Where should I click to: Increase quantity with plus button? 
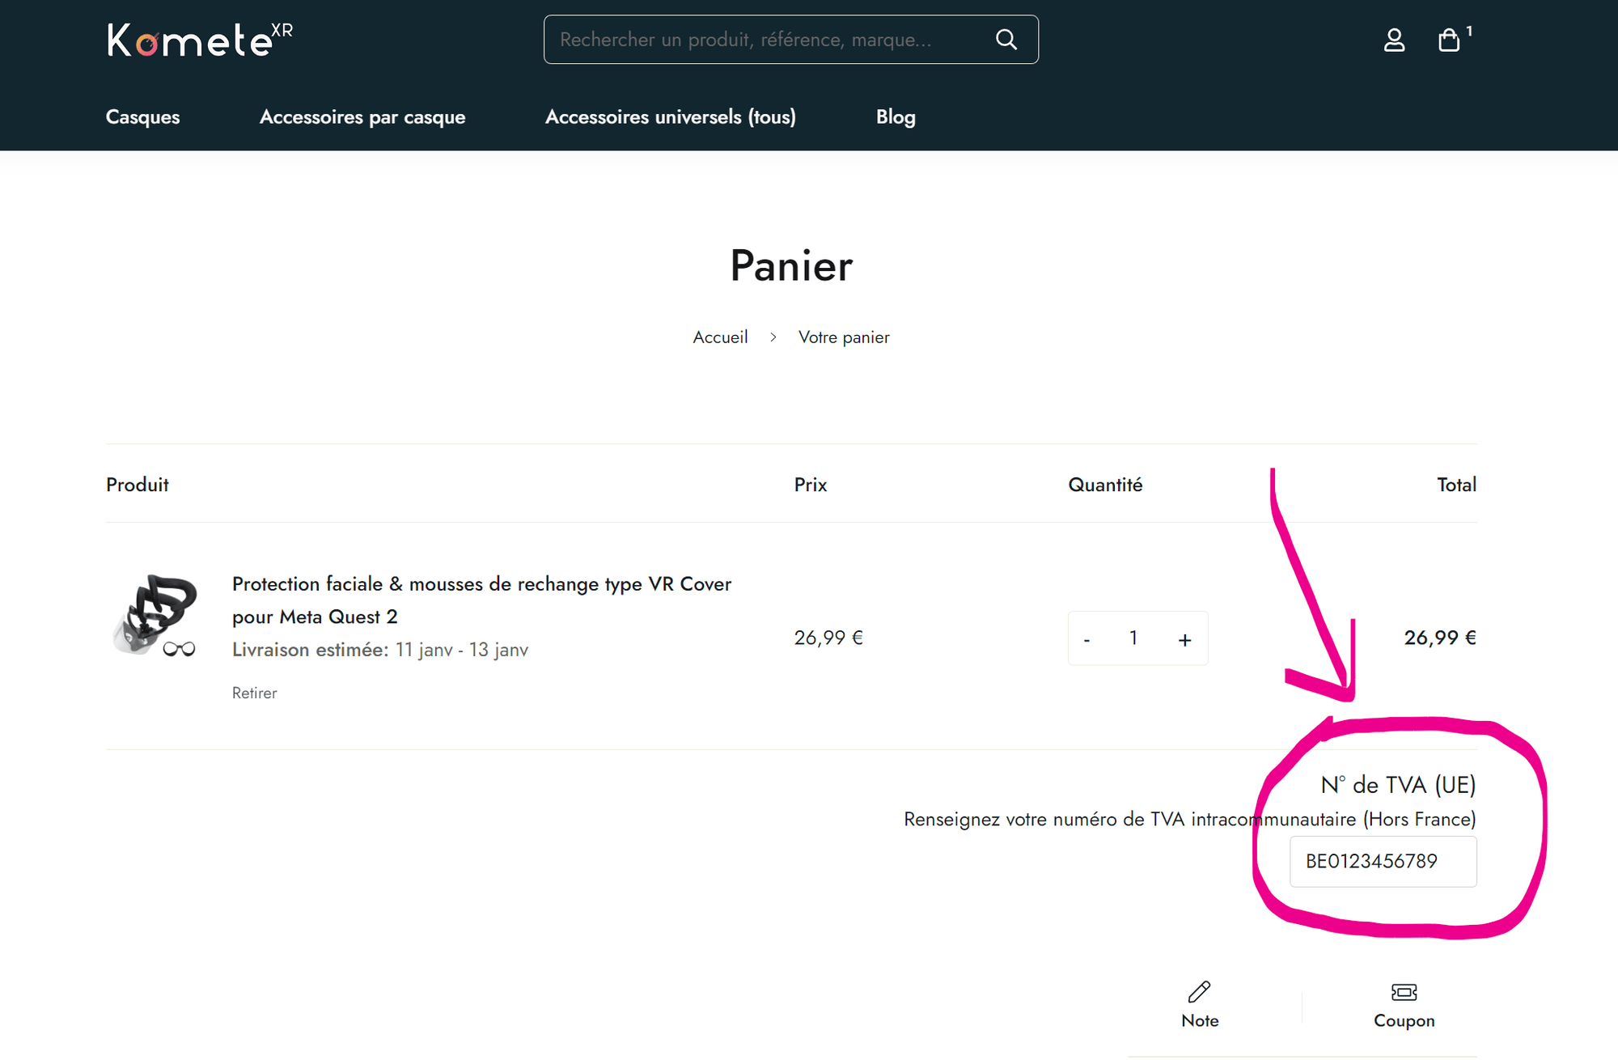pos(1184,639)
